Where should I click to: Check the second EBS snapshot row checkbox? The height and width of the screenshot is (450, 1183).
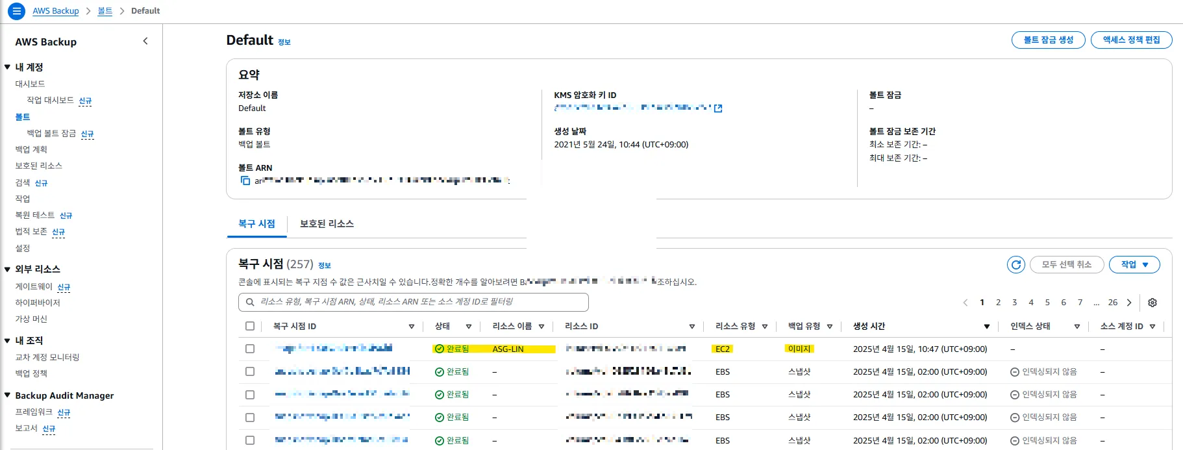click(250, 395)
